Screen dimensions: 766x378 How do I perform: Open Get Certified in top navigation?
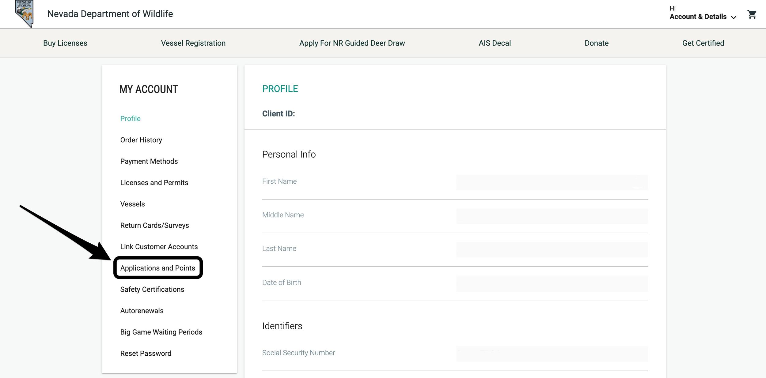pos(703,43)
